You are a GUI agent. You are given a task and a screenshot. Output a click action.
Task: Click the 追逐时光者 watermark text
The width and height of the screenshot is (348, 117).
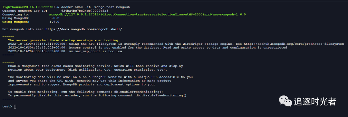[315, 102]
